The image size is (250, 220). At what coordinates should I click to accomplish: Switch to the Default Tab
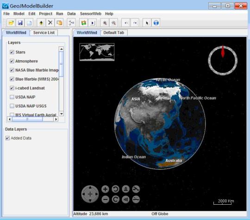114,33
